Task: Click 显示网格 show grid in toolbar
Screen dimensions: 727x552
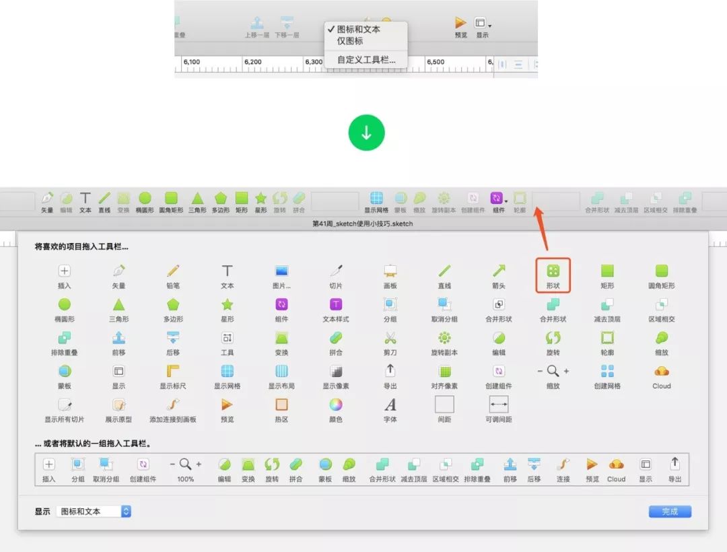Action: (376, 203)
